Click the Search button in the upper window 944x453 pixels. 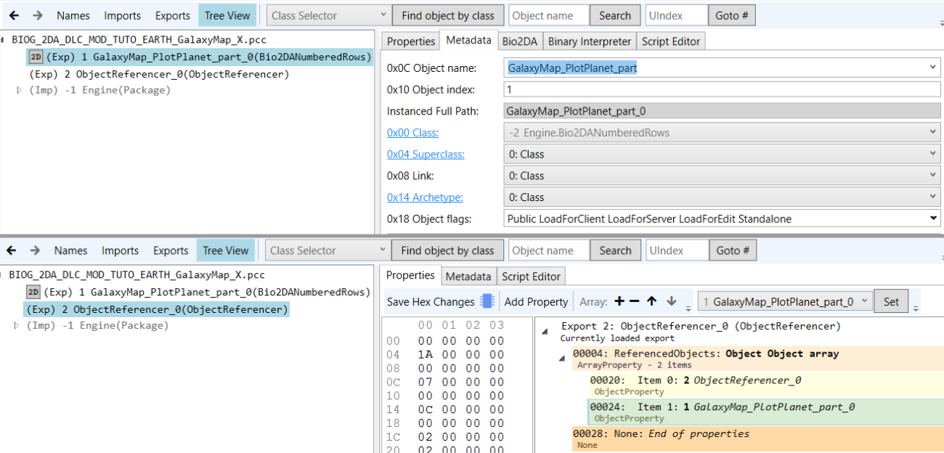615,15
